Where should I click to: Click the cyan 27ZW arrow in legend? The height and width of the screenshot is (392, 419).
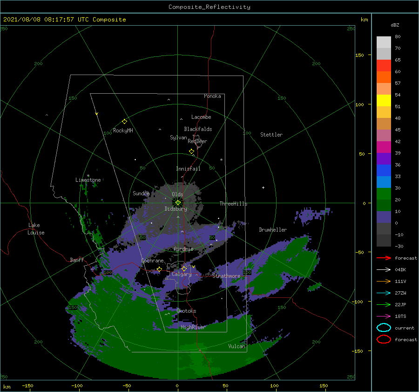pos(384,293)
